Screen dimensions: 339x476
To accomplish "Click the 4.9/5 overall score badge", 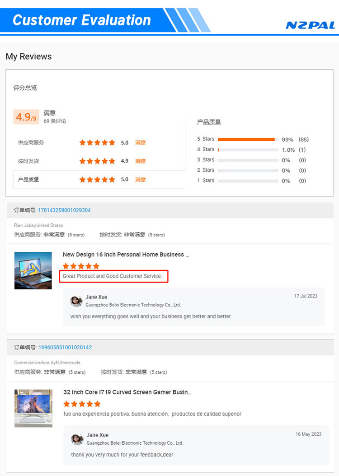I will pyautogui.click(x=26, y=117).
